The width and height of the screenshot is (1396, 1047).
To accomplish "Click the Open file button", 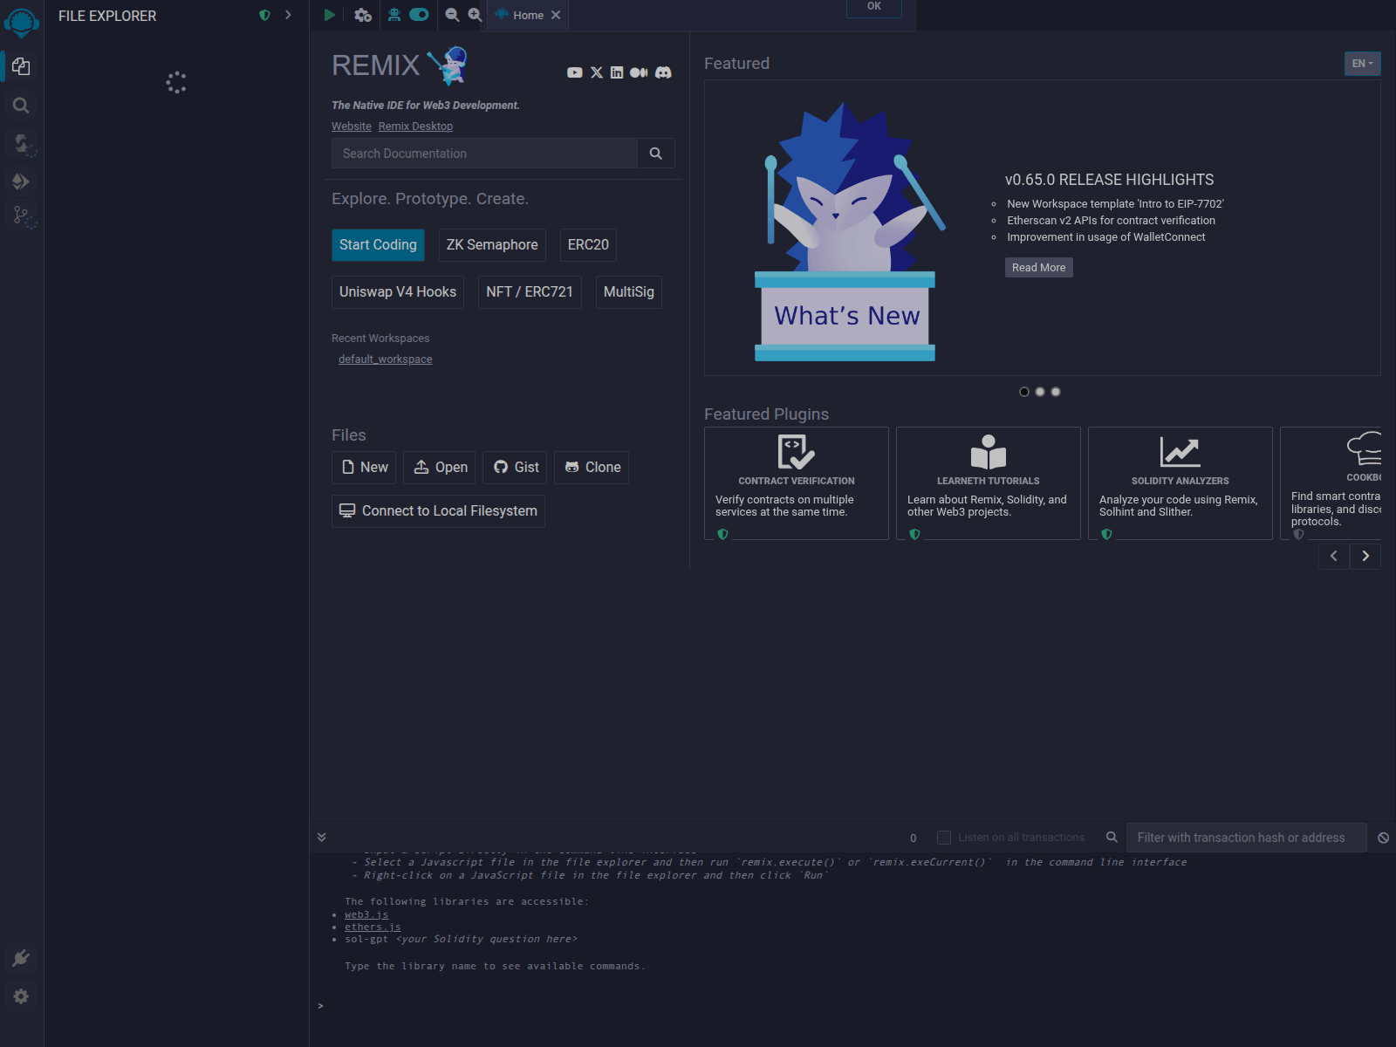I will (440, 468).
